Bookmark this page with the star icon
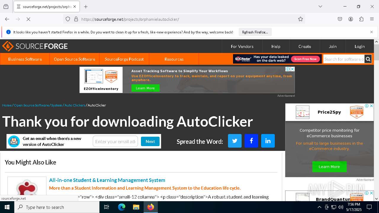The height and width of the screenshot is (213, 379). coord(301,19)
